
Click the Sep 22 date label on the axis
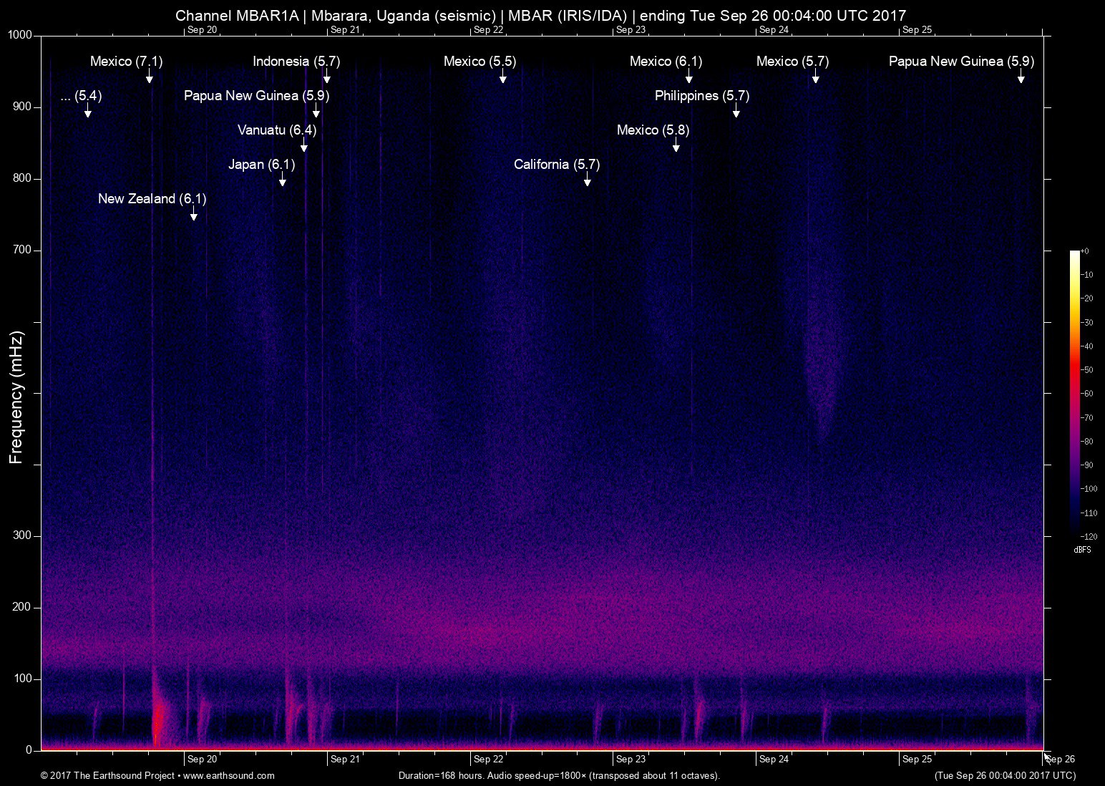[487, 760]
